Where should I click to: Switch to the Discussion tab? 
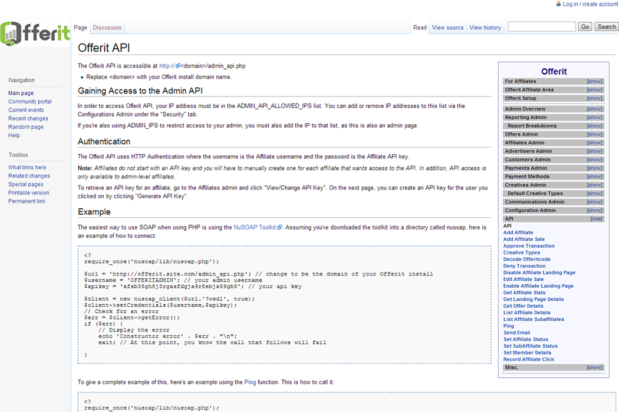(107, 28)
